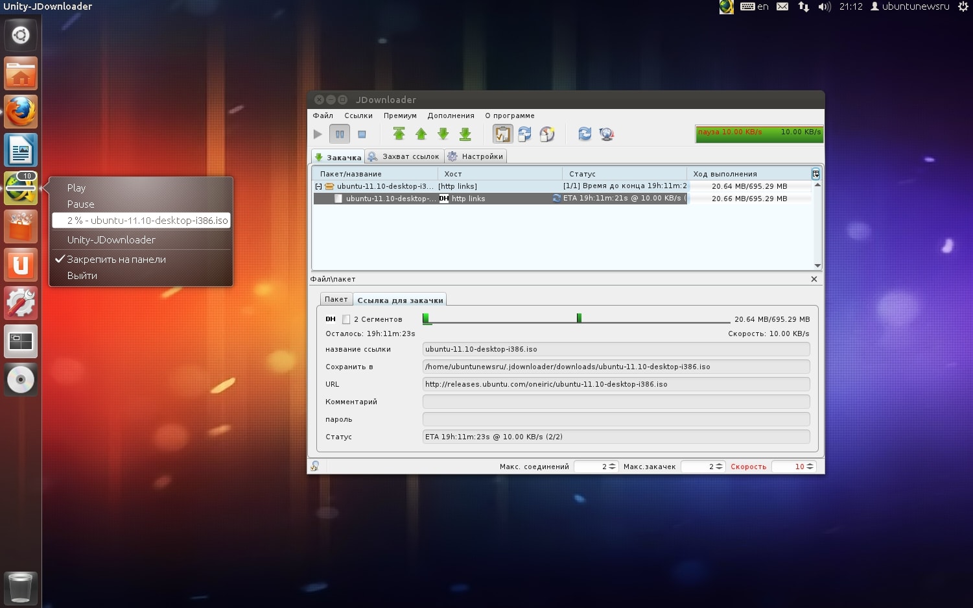
Task: Open the sound volume indicator in top panel
Action: 824,6
